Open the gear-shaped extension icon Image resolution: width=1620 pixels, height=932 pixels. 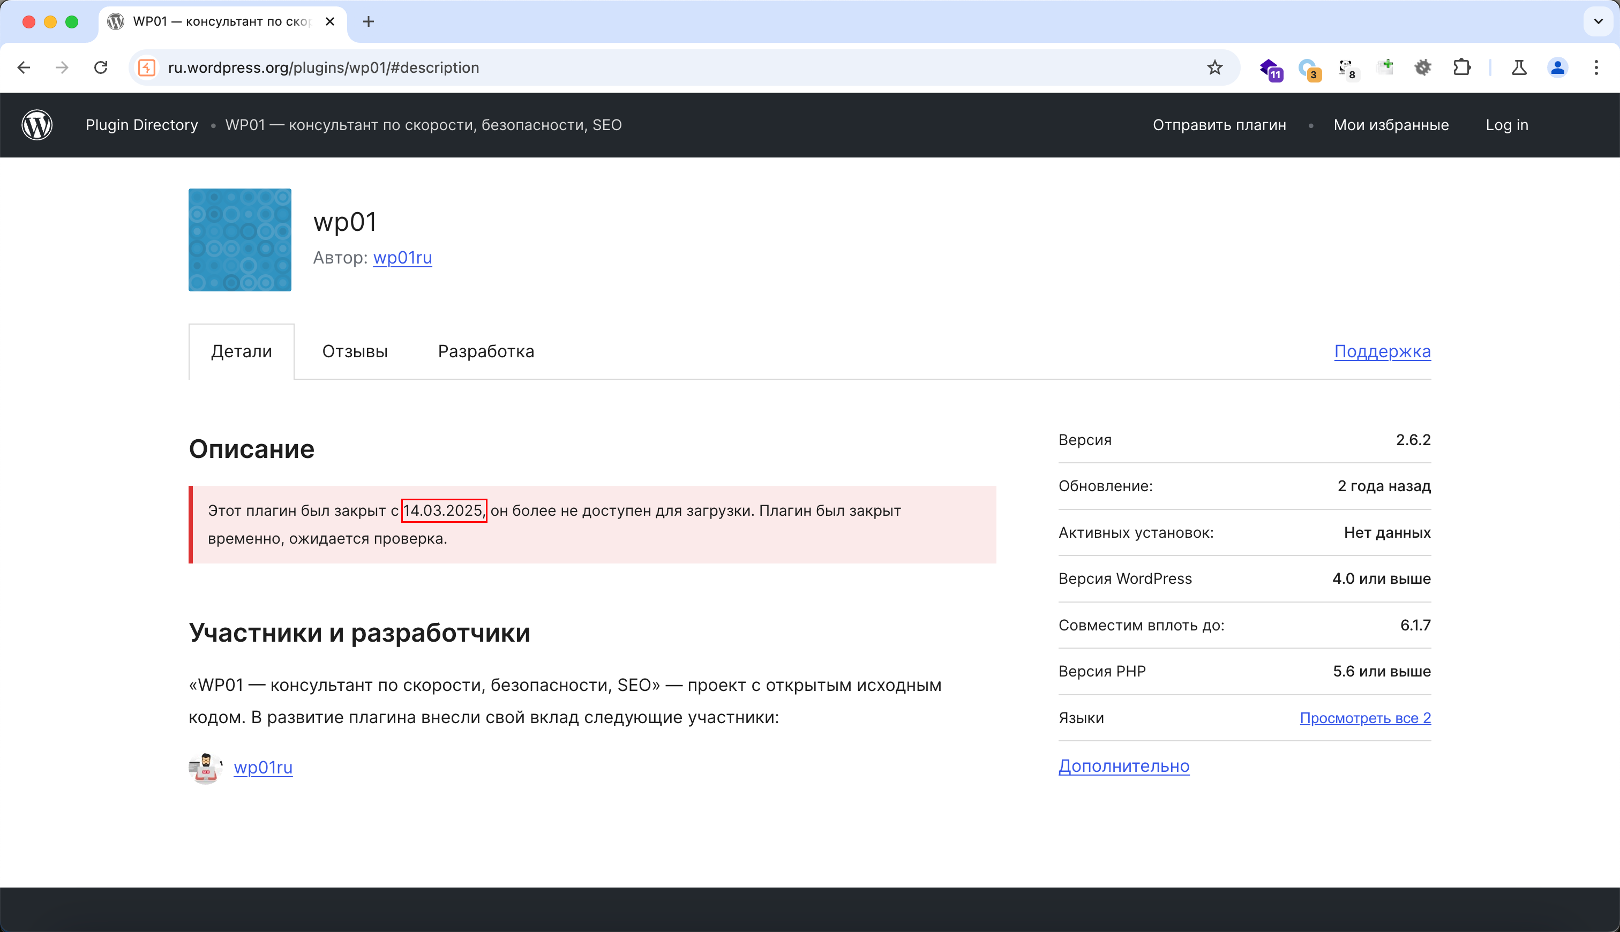[x=1423, y=67]
